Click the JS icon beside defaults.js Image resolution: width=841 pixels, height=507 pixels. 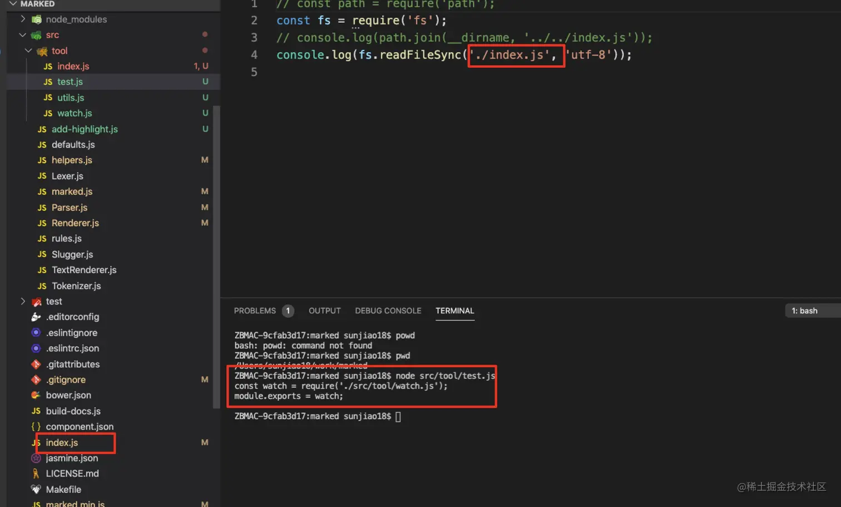[x=42, y=145]
